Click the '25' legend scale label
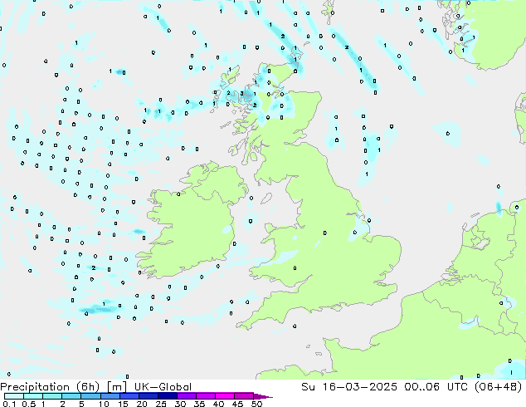Image resolution: width=526 pixels, height=407 pixels. pyautogui.click(x=161, y=404)
